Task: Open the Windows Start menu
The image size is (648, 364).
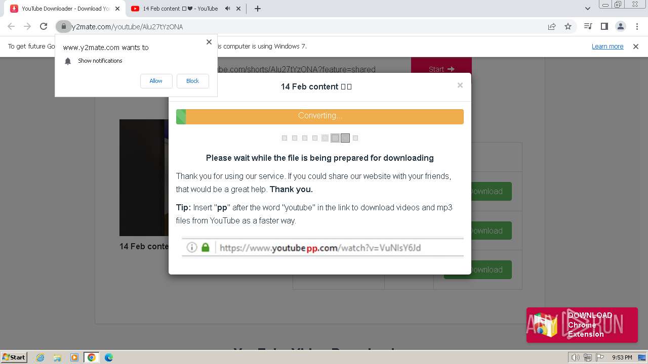Action: [x=14, y=357]
